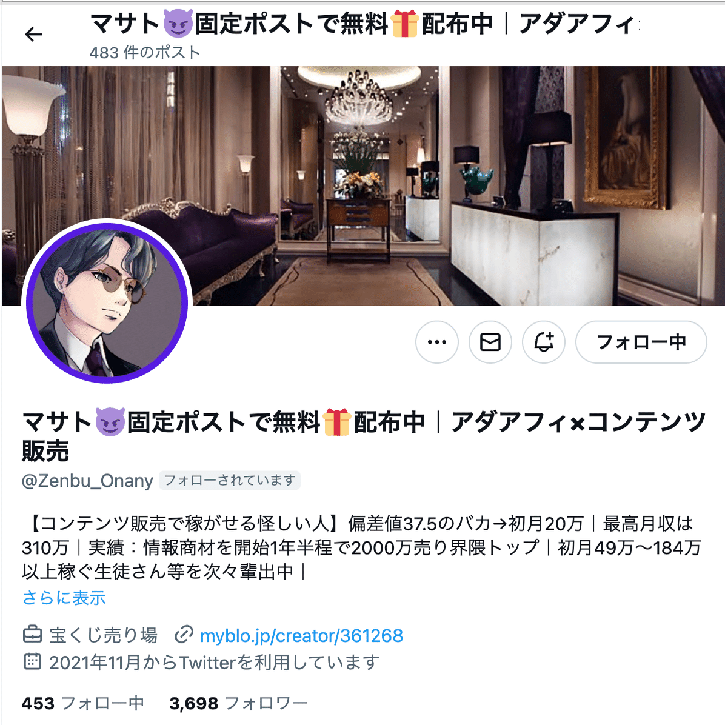725x725 pixels.
Task: Open direct message envelope icon
Action: (490, 342)
